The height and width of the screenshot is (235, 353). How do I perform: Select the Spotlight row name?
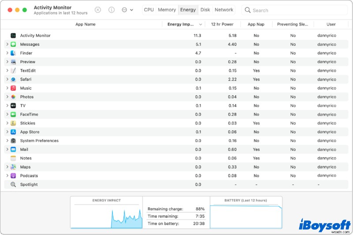pyautogui.click(x=29, y=185)
